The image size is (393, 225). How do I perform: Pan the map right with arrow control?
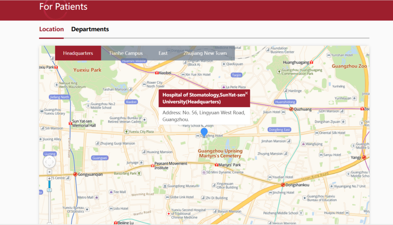53,162
